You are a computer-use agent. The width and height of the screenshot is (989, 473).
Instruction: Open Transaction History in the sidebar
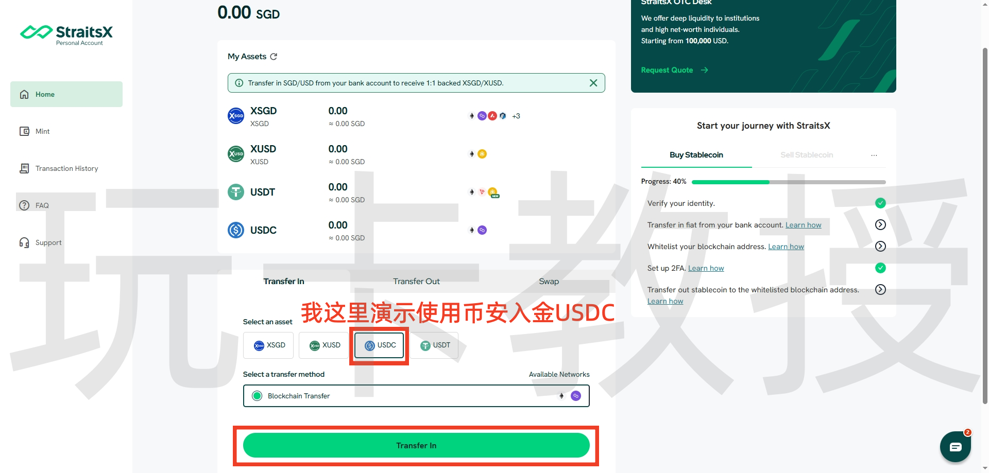(66, 168)
